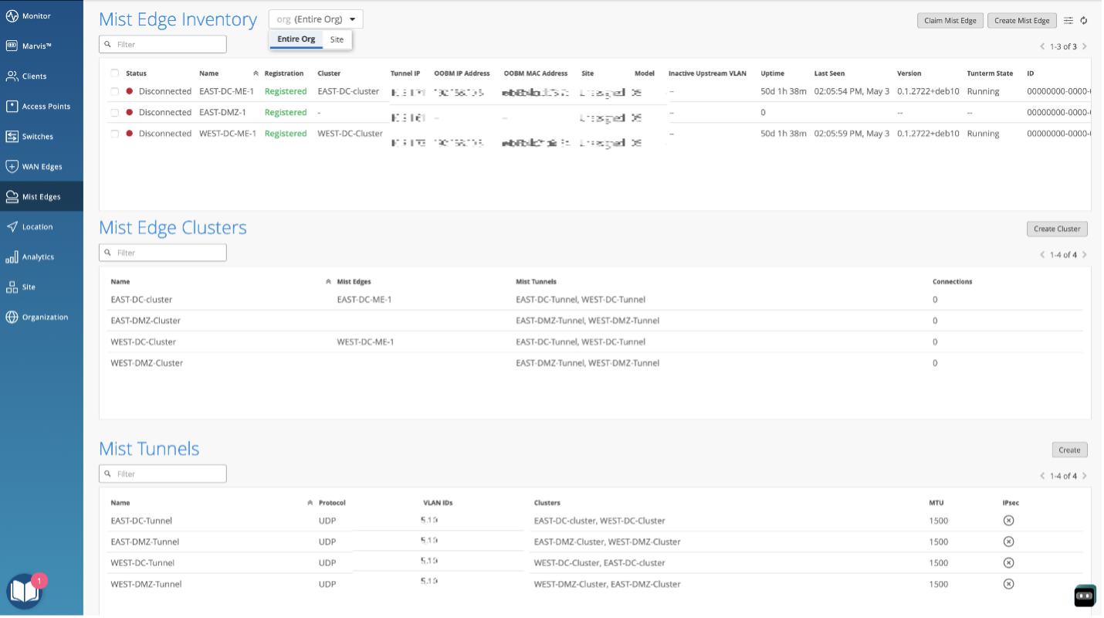Open the Marvis chatbot icon in the bottom corner
Image resolution: width=1104 pixels, height=618 pixels.
click(1085, 596)
